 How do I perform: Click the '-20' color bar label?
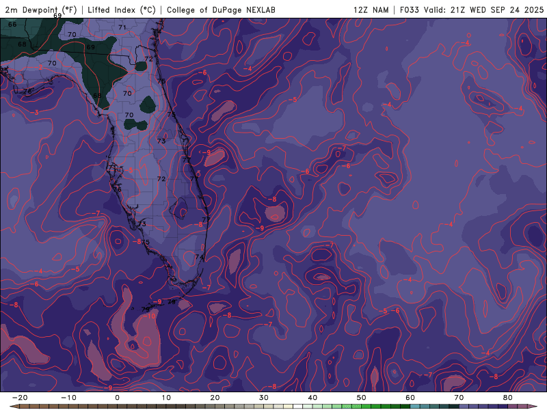tap(20, 398)
